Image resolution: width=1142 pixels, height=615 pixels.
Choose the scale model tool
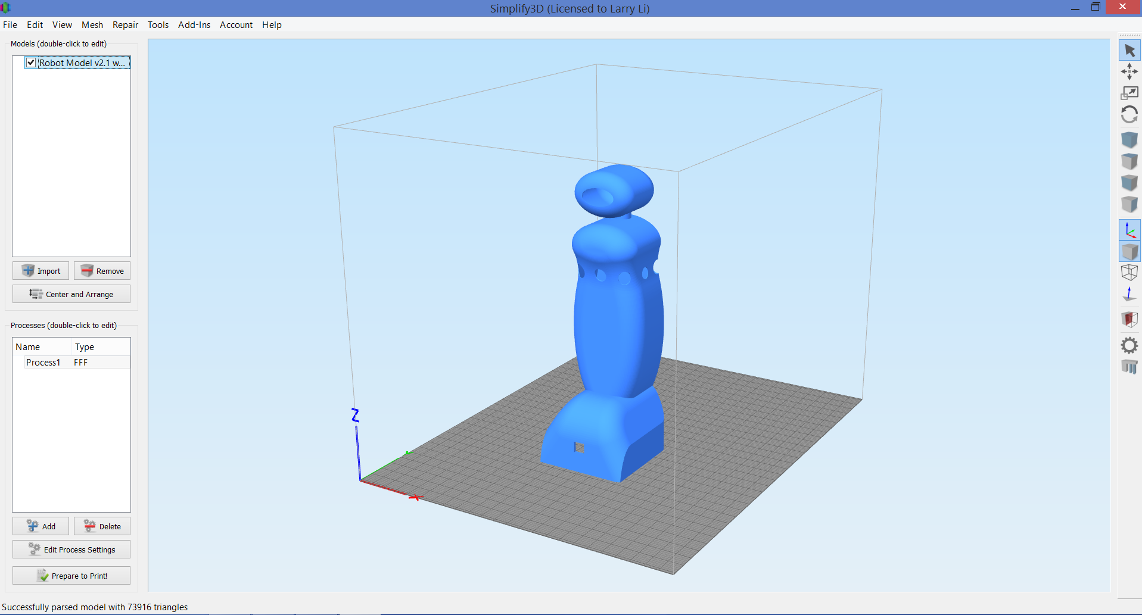tap(1129, 93)
